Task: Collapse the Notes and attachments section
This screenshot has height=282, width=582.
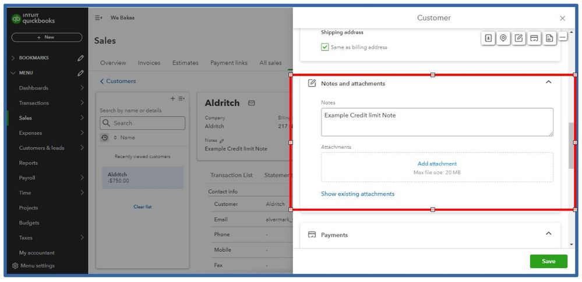Action: (x=548, y=82)
